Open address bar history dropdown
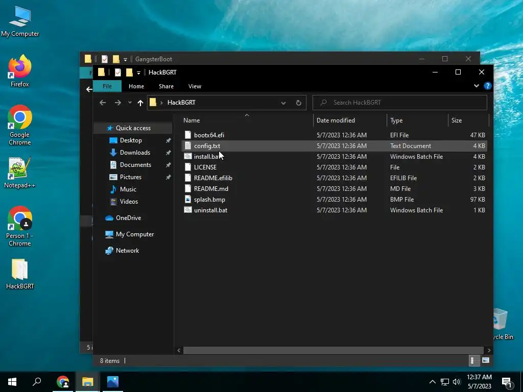This screenshot has width=523, height=392. click(283, 103)
